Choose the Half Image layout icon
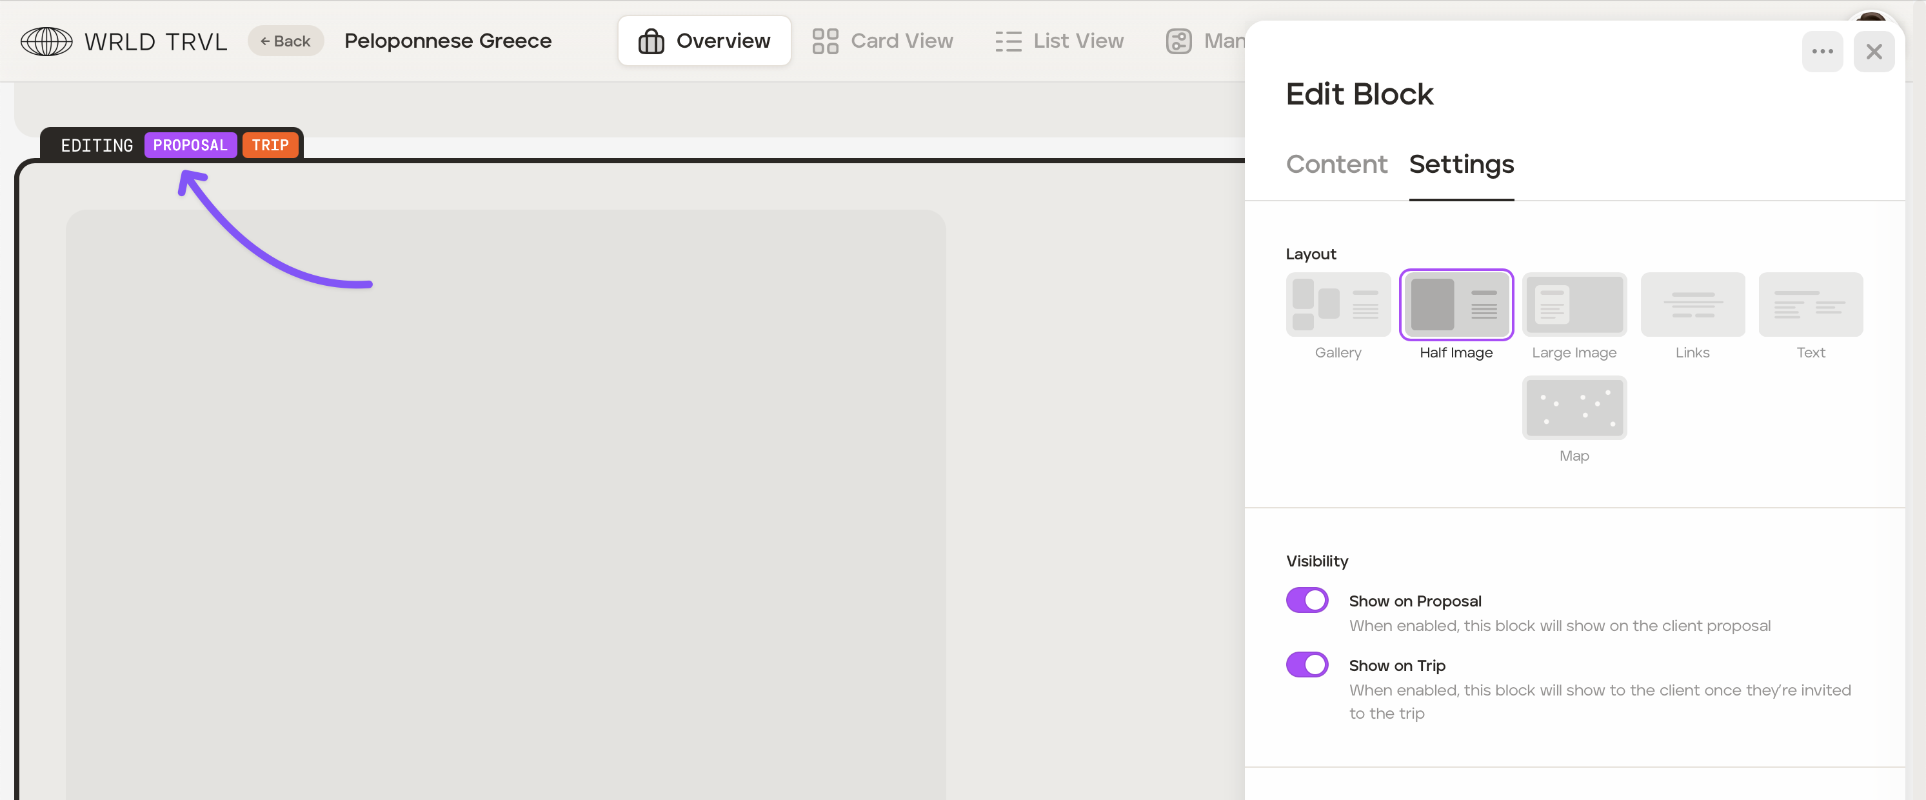 point(1456,305)
